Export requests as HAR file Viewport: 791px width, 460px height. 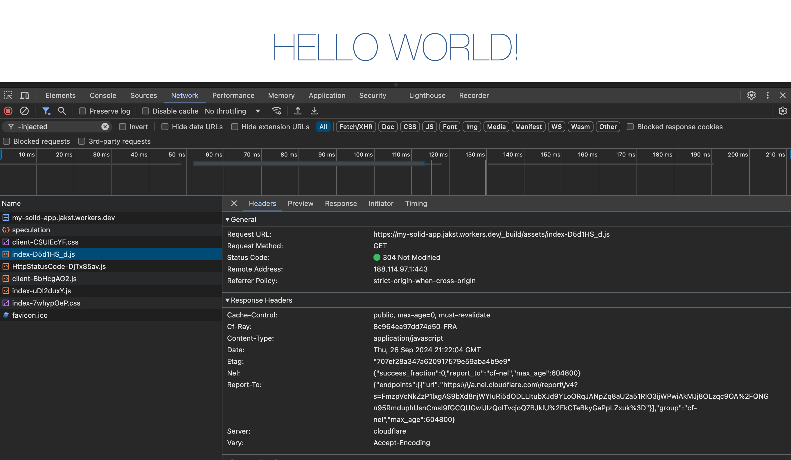click(314, 111)
